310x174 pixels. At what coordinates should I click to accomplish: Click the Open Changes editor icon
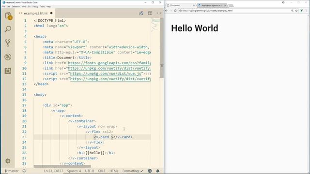click(x=141, y=13)
